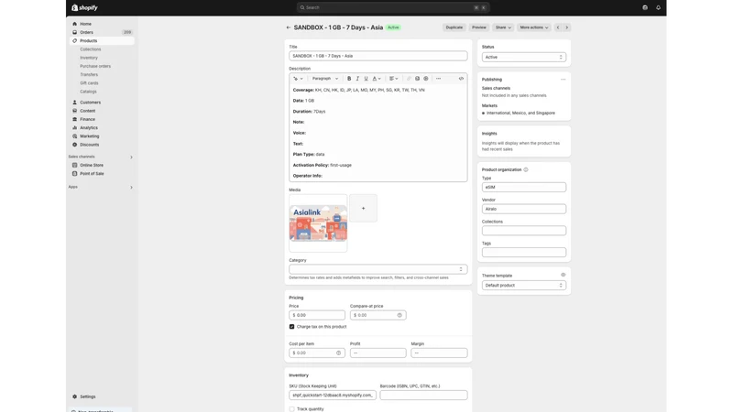The width and height of the screenshot is (733, 412).
Task: Open the Status dropdown showing Active
Action: coord(524,57)
